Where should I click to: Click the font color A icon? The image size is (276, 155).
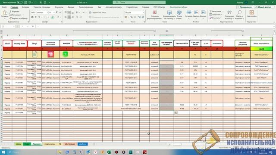pos(58,17)
